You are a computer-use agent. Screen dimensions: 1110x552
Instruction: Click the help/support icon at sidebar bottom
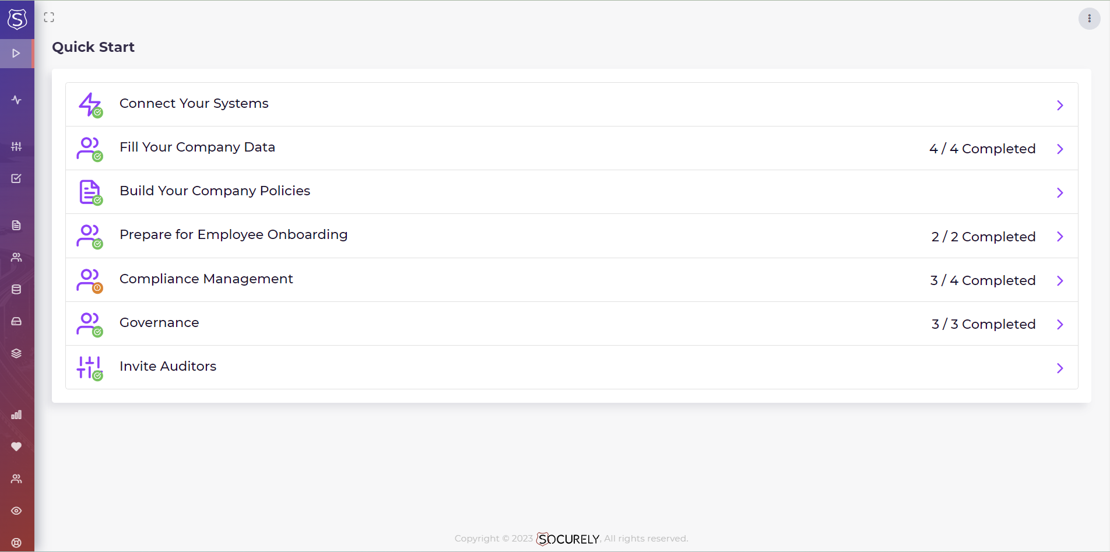pos(17,543)
